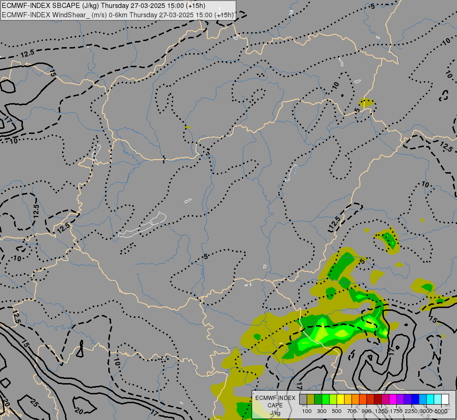
Task: Click the legend tick label '1750'
Action: 396,411
